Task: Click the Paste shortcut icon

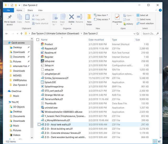Action: point(33,23)
